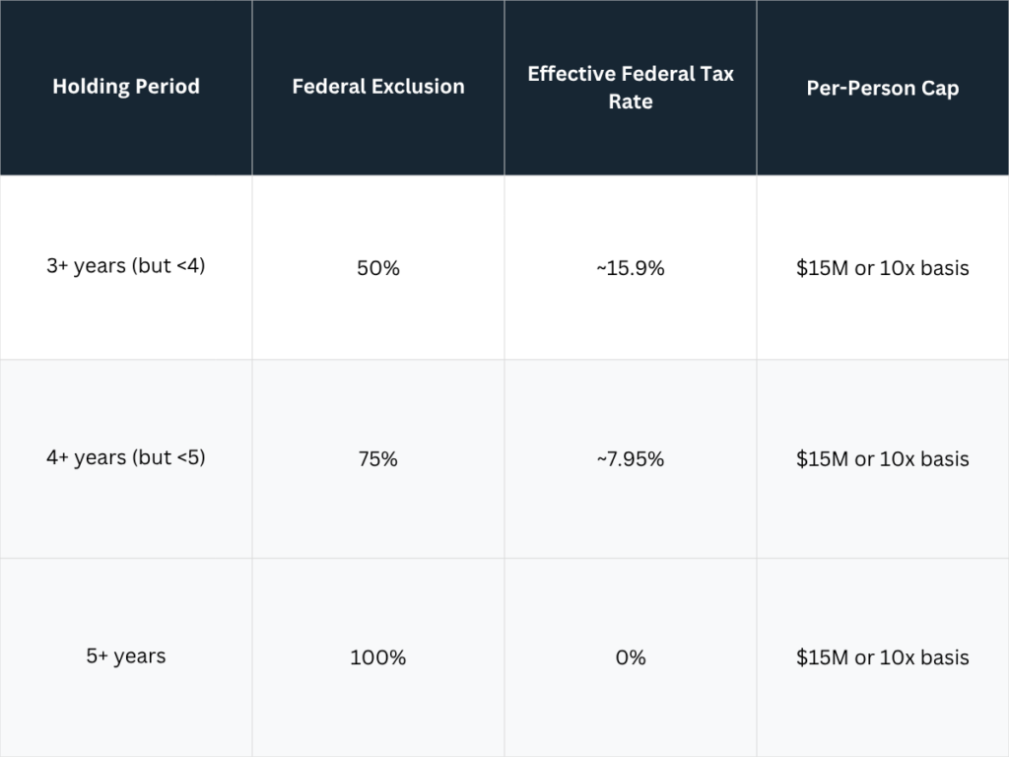Select the cap cell in 3+ years row
Viewport: 1009px width, 757px height.
(x=883, y=268)
